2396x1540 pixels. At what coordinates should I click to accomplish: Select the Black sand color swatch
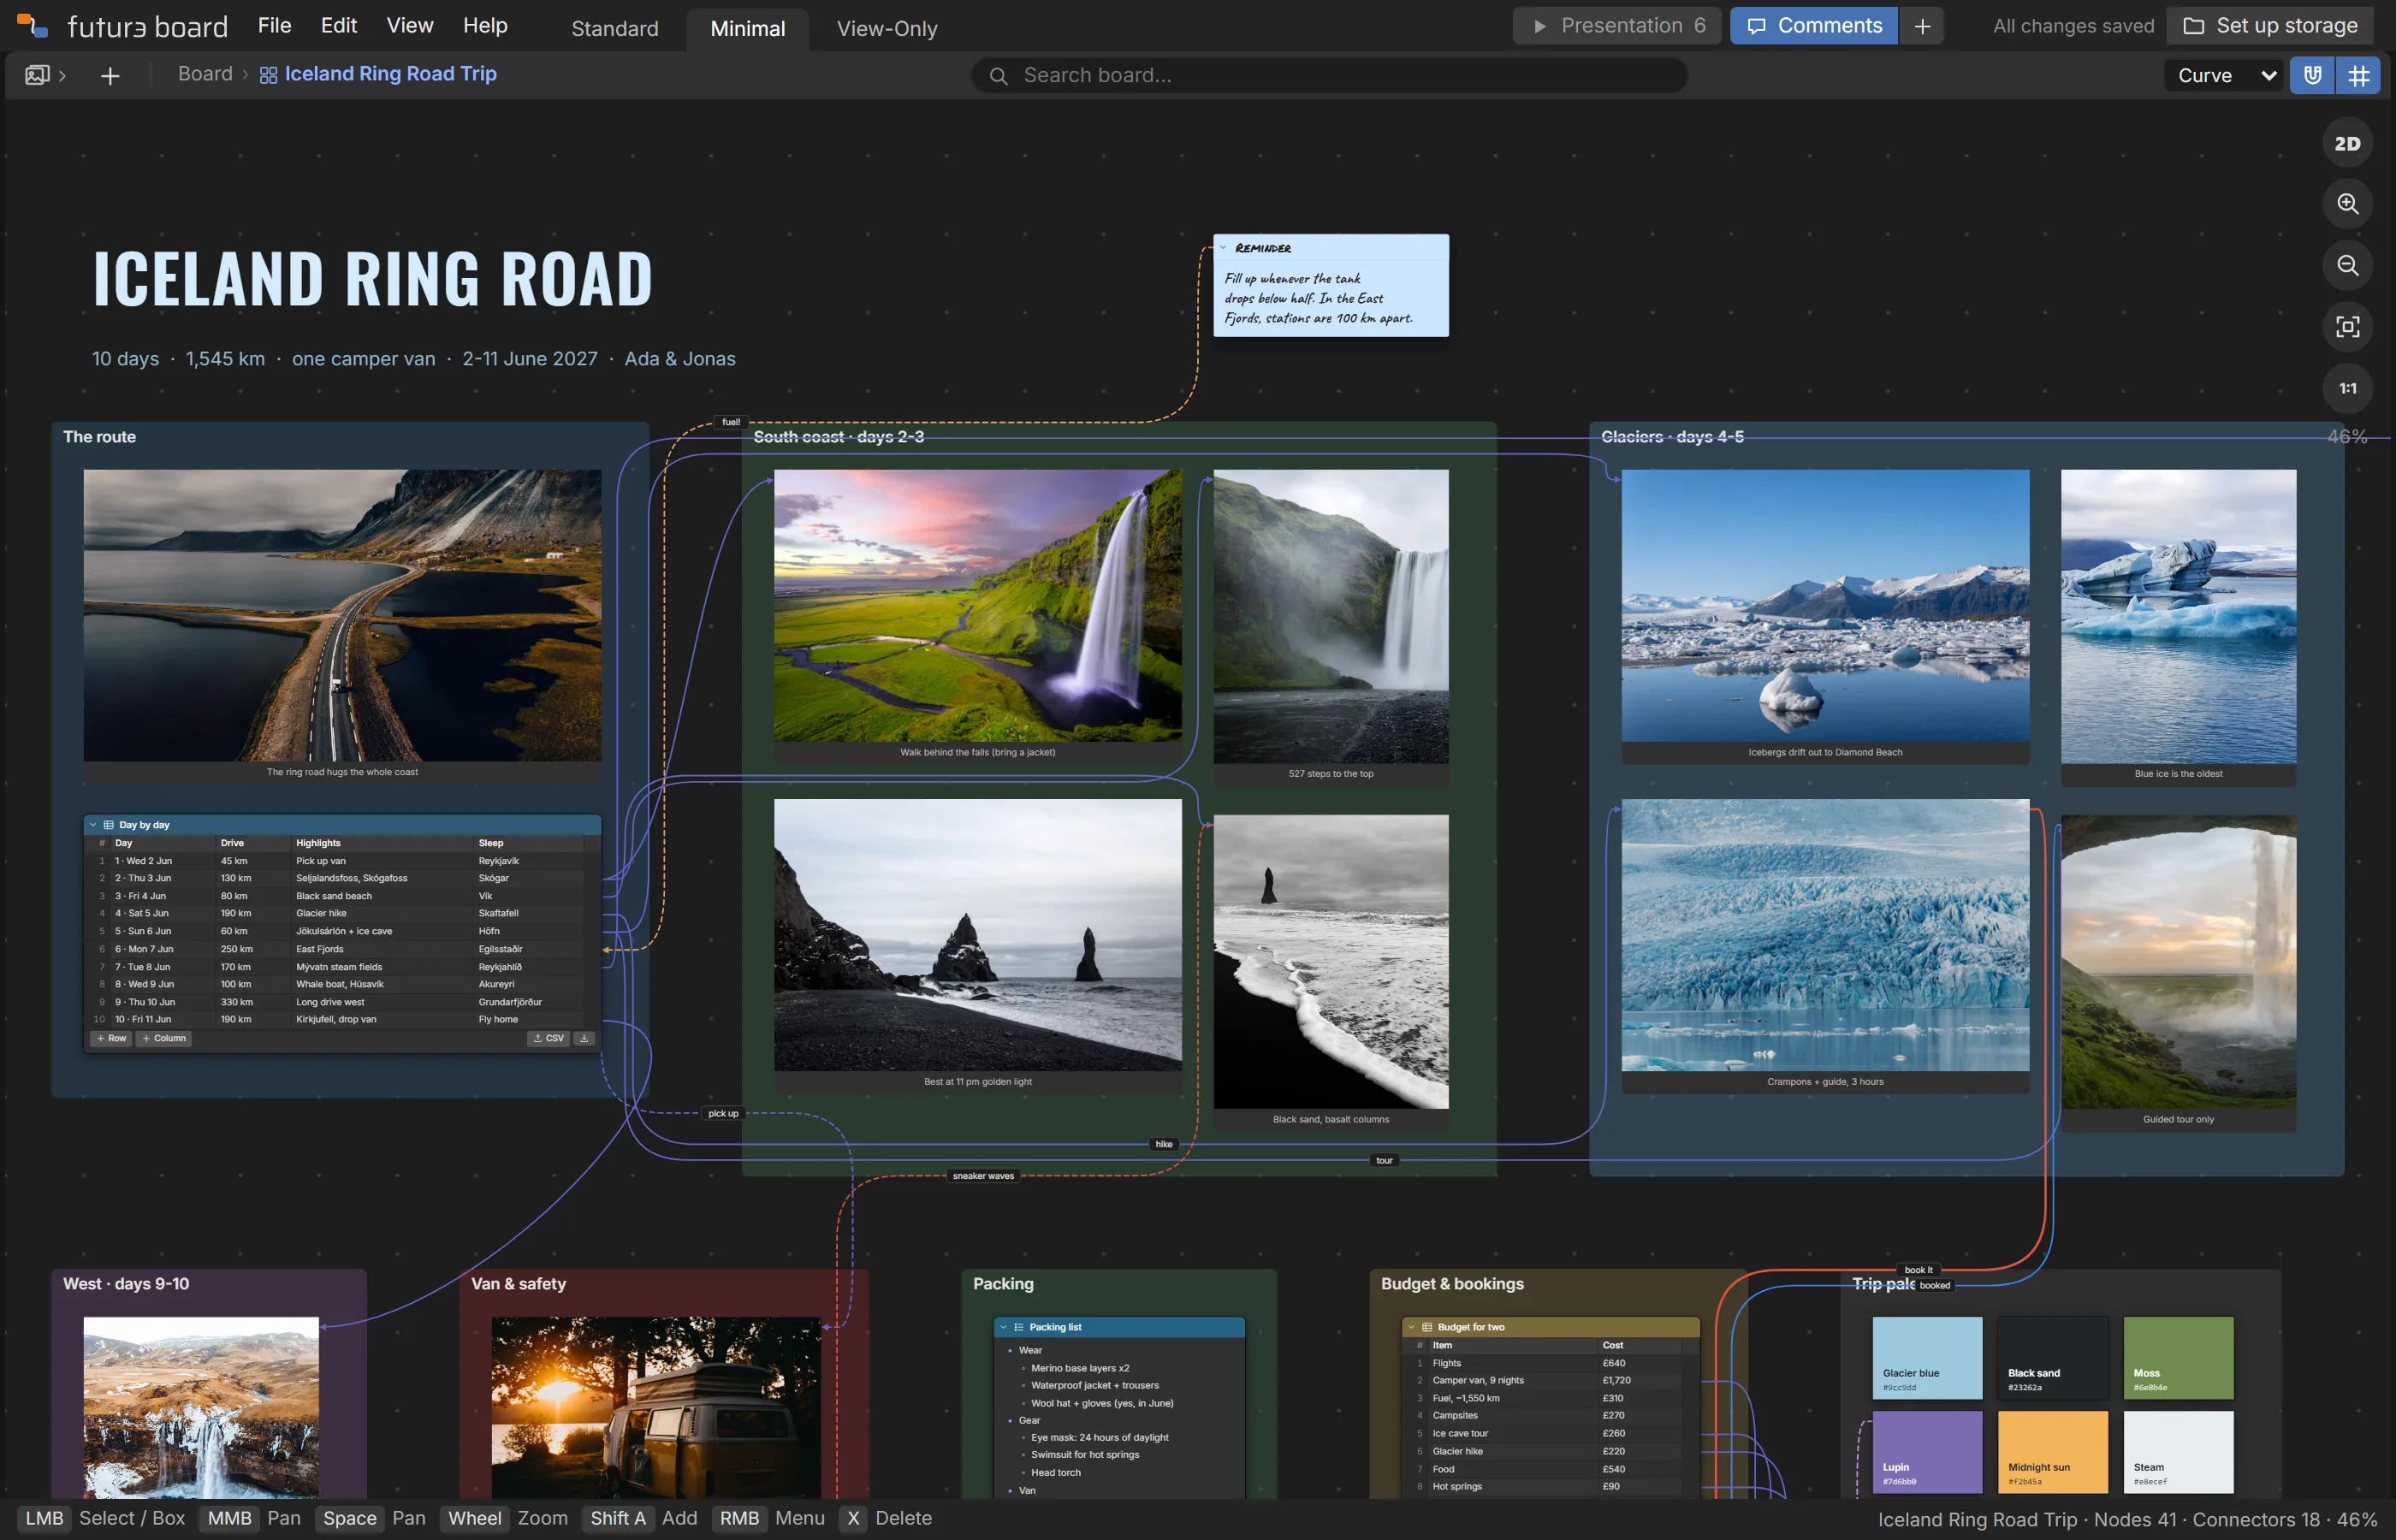pos(2053,1358)
